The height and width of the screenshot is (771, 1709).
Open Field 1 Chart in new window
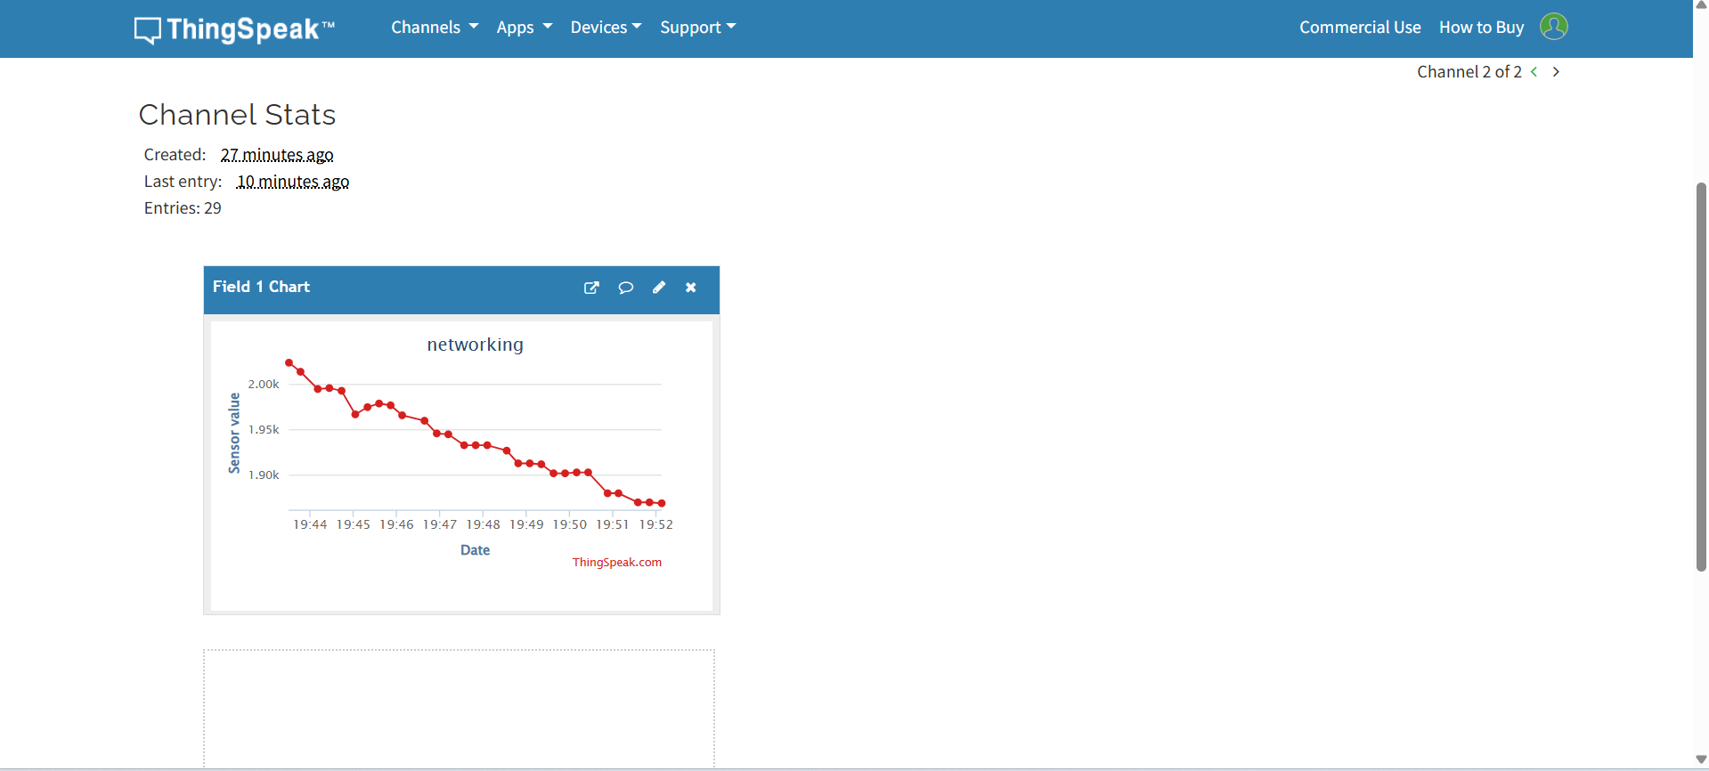click(591, 288)
